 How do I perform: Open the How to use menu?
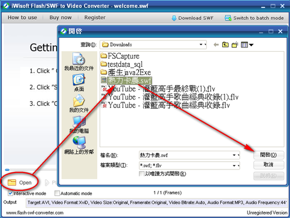click(22, 17)
